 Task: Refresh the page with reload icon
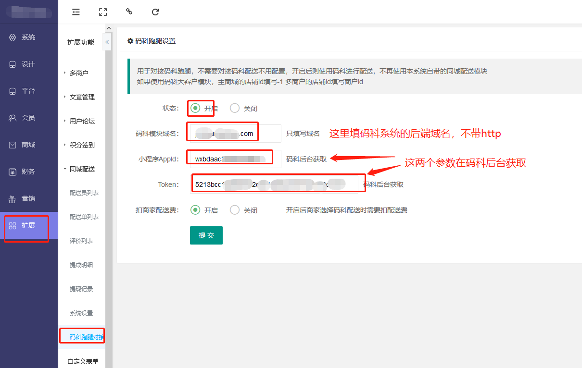click(x=155, y=12)
